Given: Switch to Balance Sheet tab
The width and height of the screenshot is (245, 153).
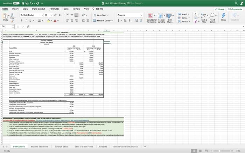Looking at the screenshot, I should [61, 147].
